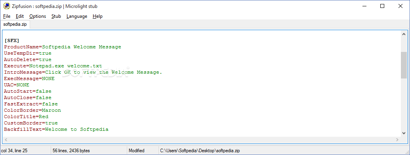Click the UseTempDir=true line
The height and width of the screenshot is (155, 410).
(27, 53)
